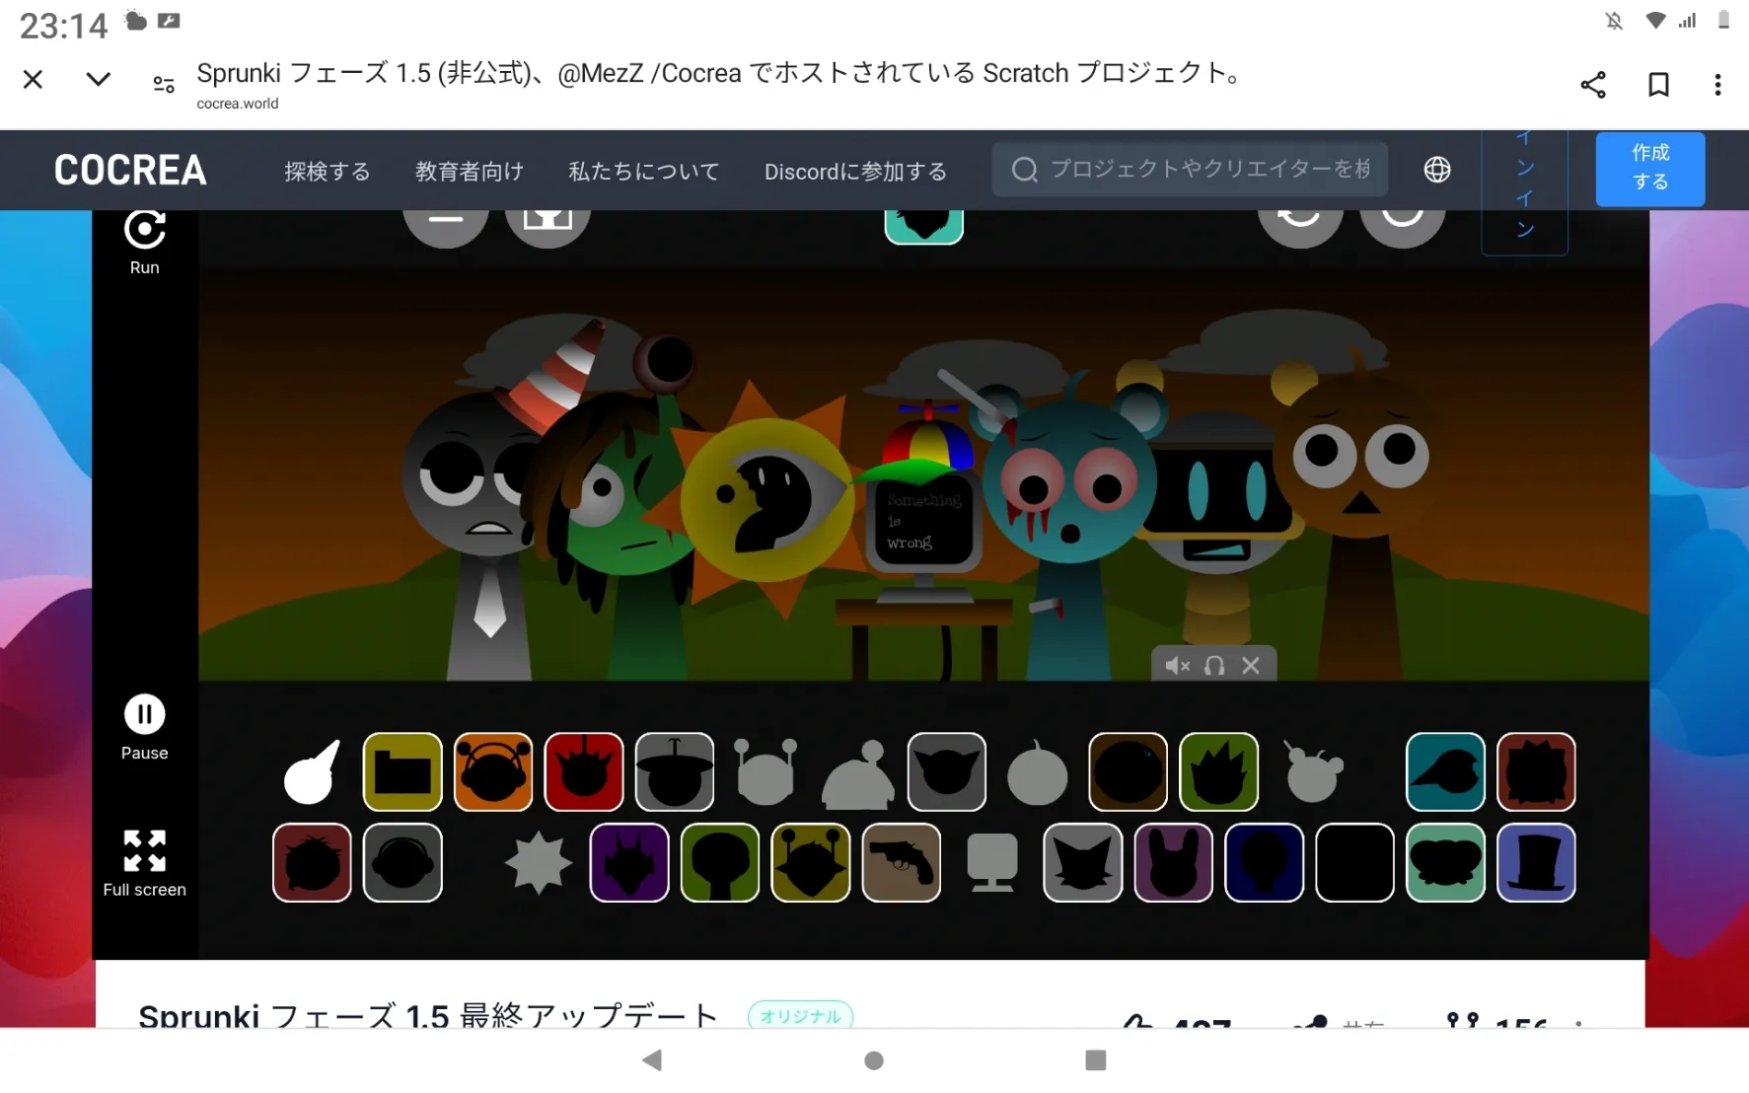This screenshot has height=1093, width=1749.
Task: Select the purple horned character icon
Action: [x=629, y=862]
